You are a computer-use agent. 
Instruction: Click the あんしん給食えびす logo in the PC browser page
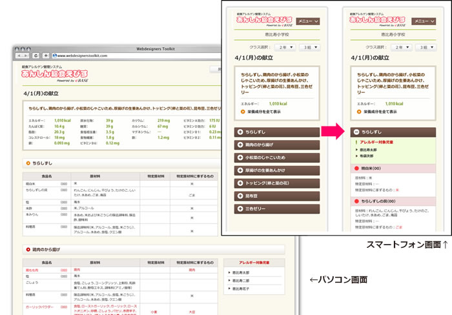tap(54, 74)
